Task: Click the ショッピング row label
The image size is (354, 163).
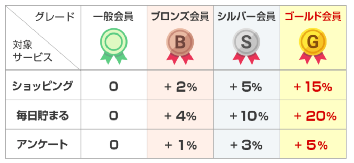Action: click(43, 86)
